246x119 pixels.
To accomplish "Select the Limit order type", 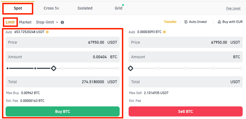I will (x=10, y=22).
